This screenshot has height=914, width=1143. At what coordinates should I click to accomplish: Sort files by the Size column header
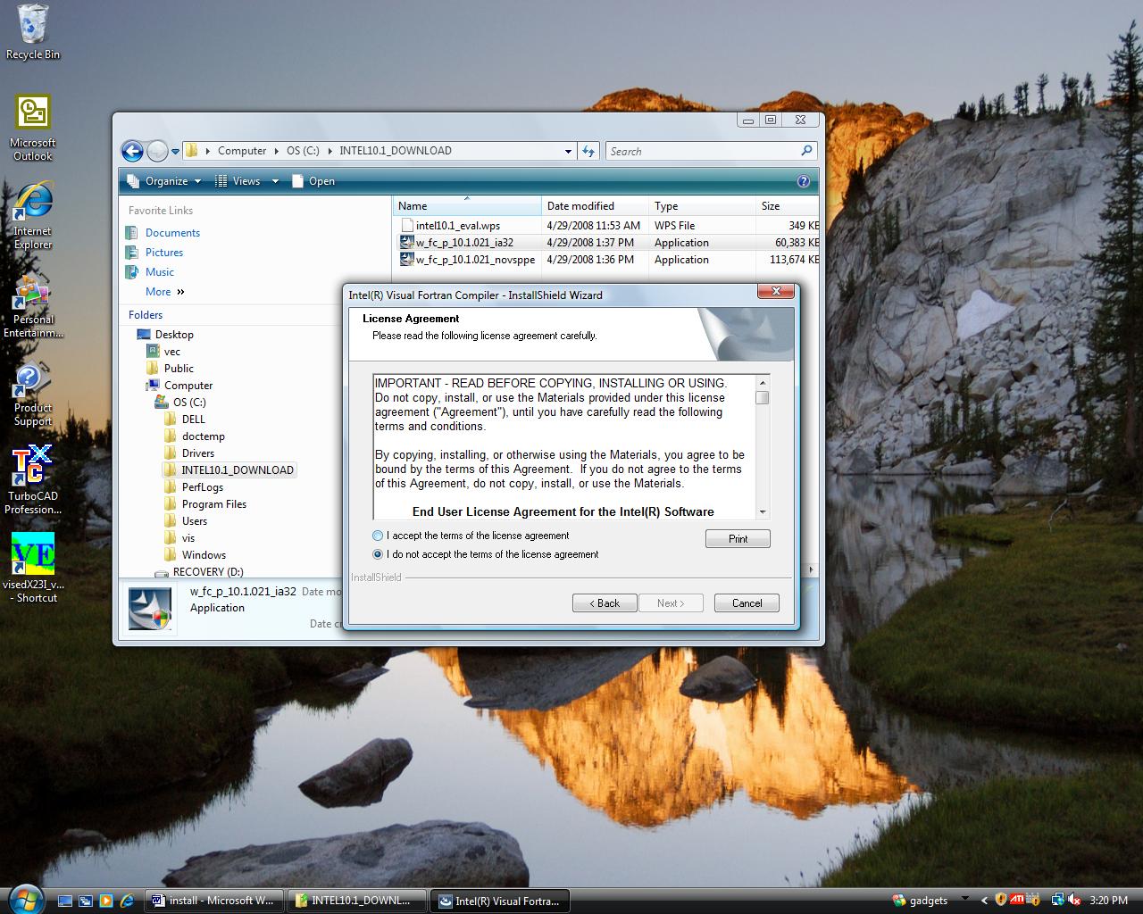pyautogui.click(x=787, y=206)
